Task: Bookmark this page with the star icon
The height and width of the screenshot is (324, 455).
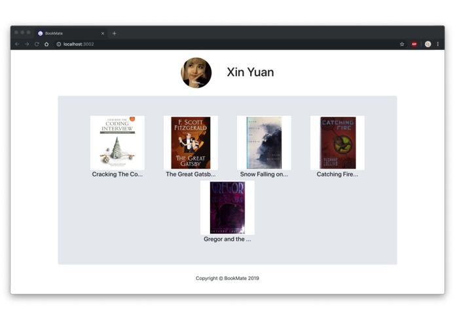Action: [x=402, y=44]
